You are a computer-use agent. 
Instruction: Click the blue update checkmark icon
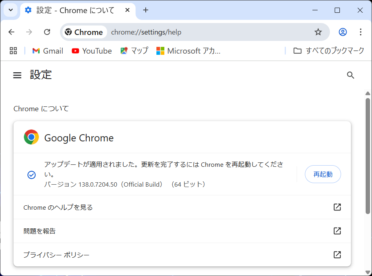31,175
